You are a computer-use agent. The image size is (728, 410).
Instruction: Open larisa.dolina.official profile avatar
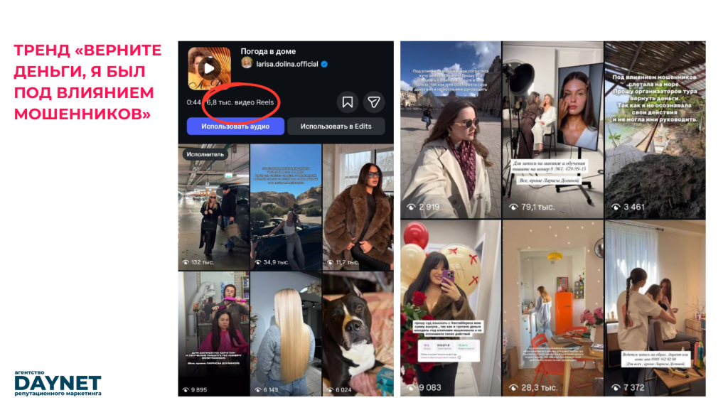247,63
